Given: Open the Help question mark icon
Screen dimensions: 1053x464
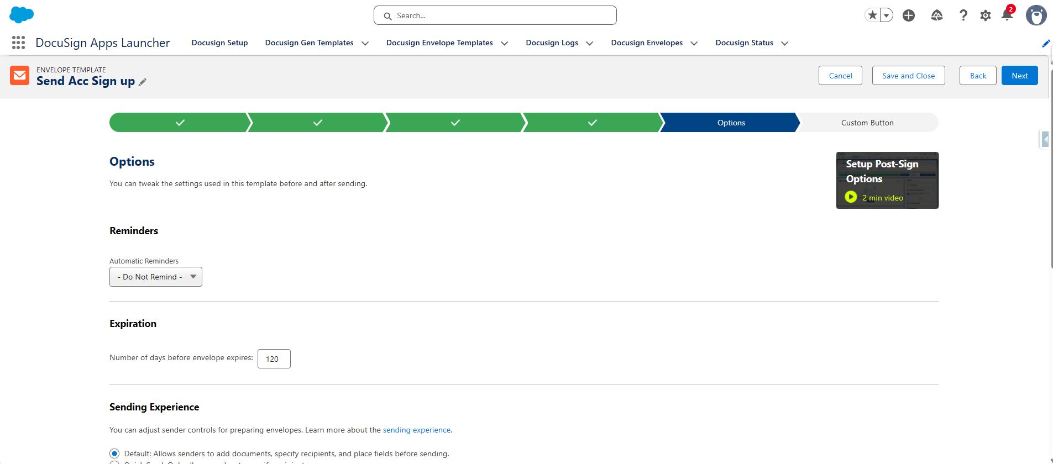Looking at the screenshot, I should click(963, 15).
